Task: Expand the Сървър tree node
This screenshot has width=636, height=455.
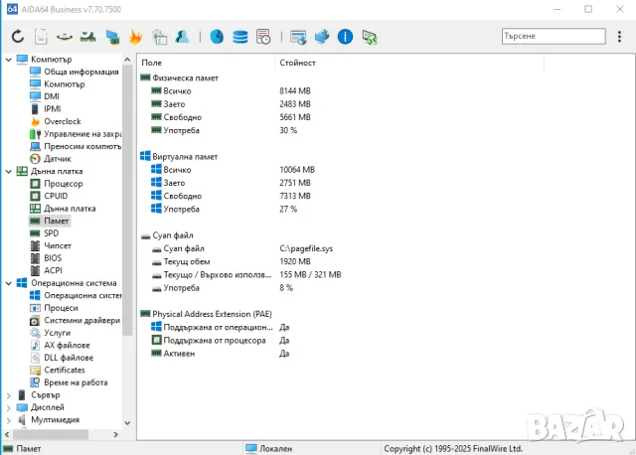Action: pos(9,395)
